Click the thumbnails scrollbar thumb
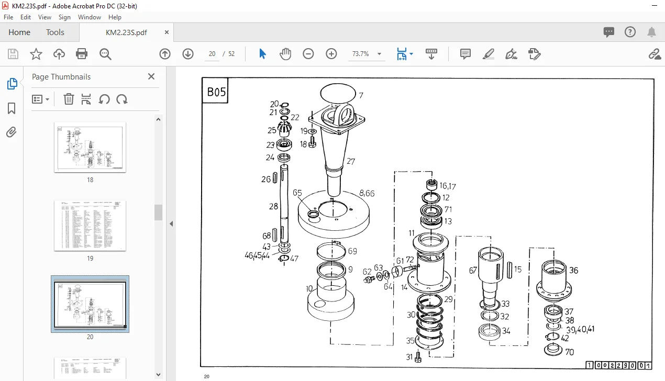Image resolution: width=665 pixels, height=381 pixels. pyautogui.click(x=158, y=212)
